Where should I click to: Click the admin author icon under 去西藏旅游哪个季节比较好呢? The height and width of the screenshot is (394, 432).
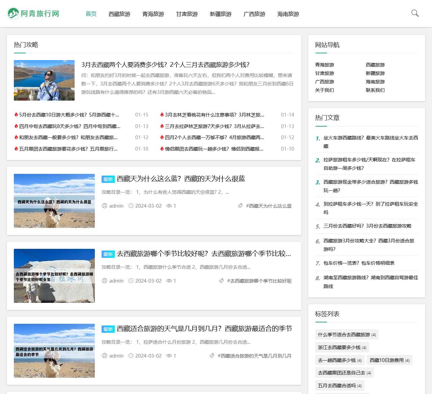(105, 281)
